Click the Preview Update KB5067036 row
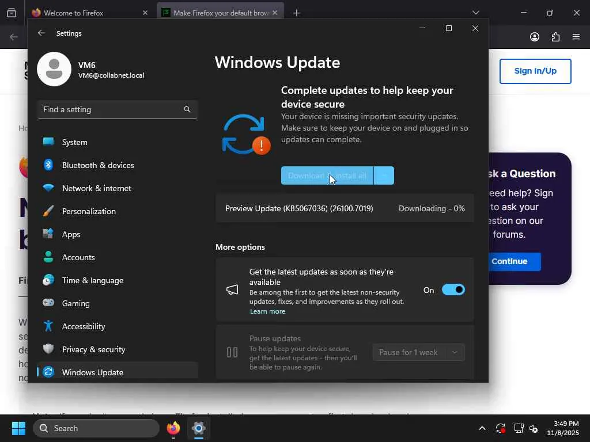Viewport: 590px width, 442px height. (x=345, y=208)
